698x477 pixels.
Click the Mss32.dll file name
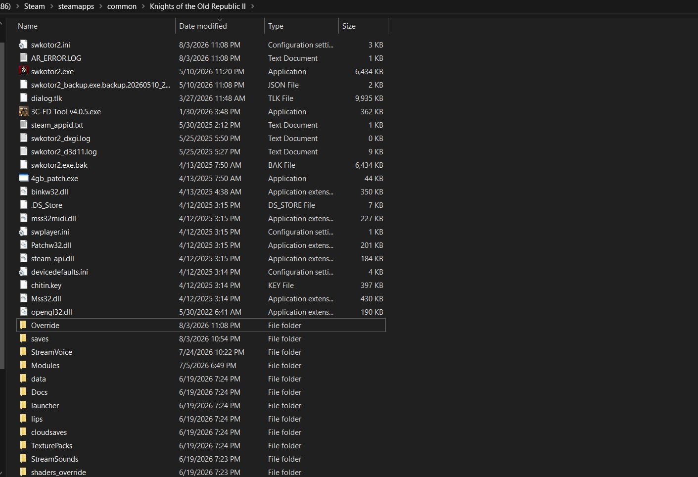tap(46, 298)
